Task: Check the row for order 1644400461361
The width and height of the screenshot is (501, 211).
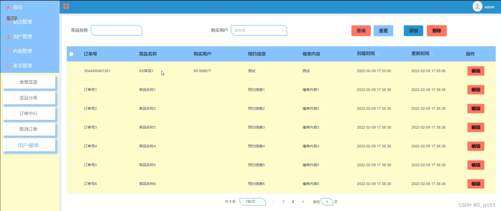Action: [72, 71]
